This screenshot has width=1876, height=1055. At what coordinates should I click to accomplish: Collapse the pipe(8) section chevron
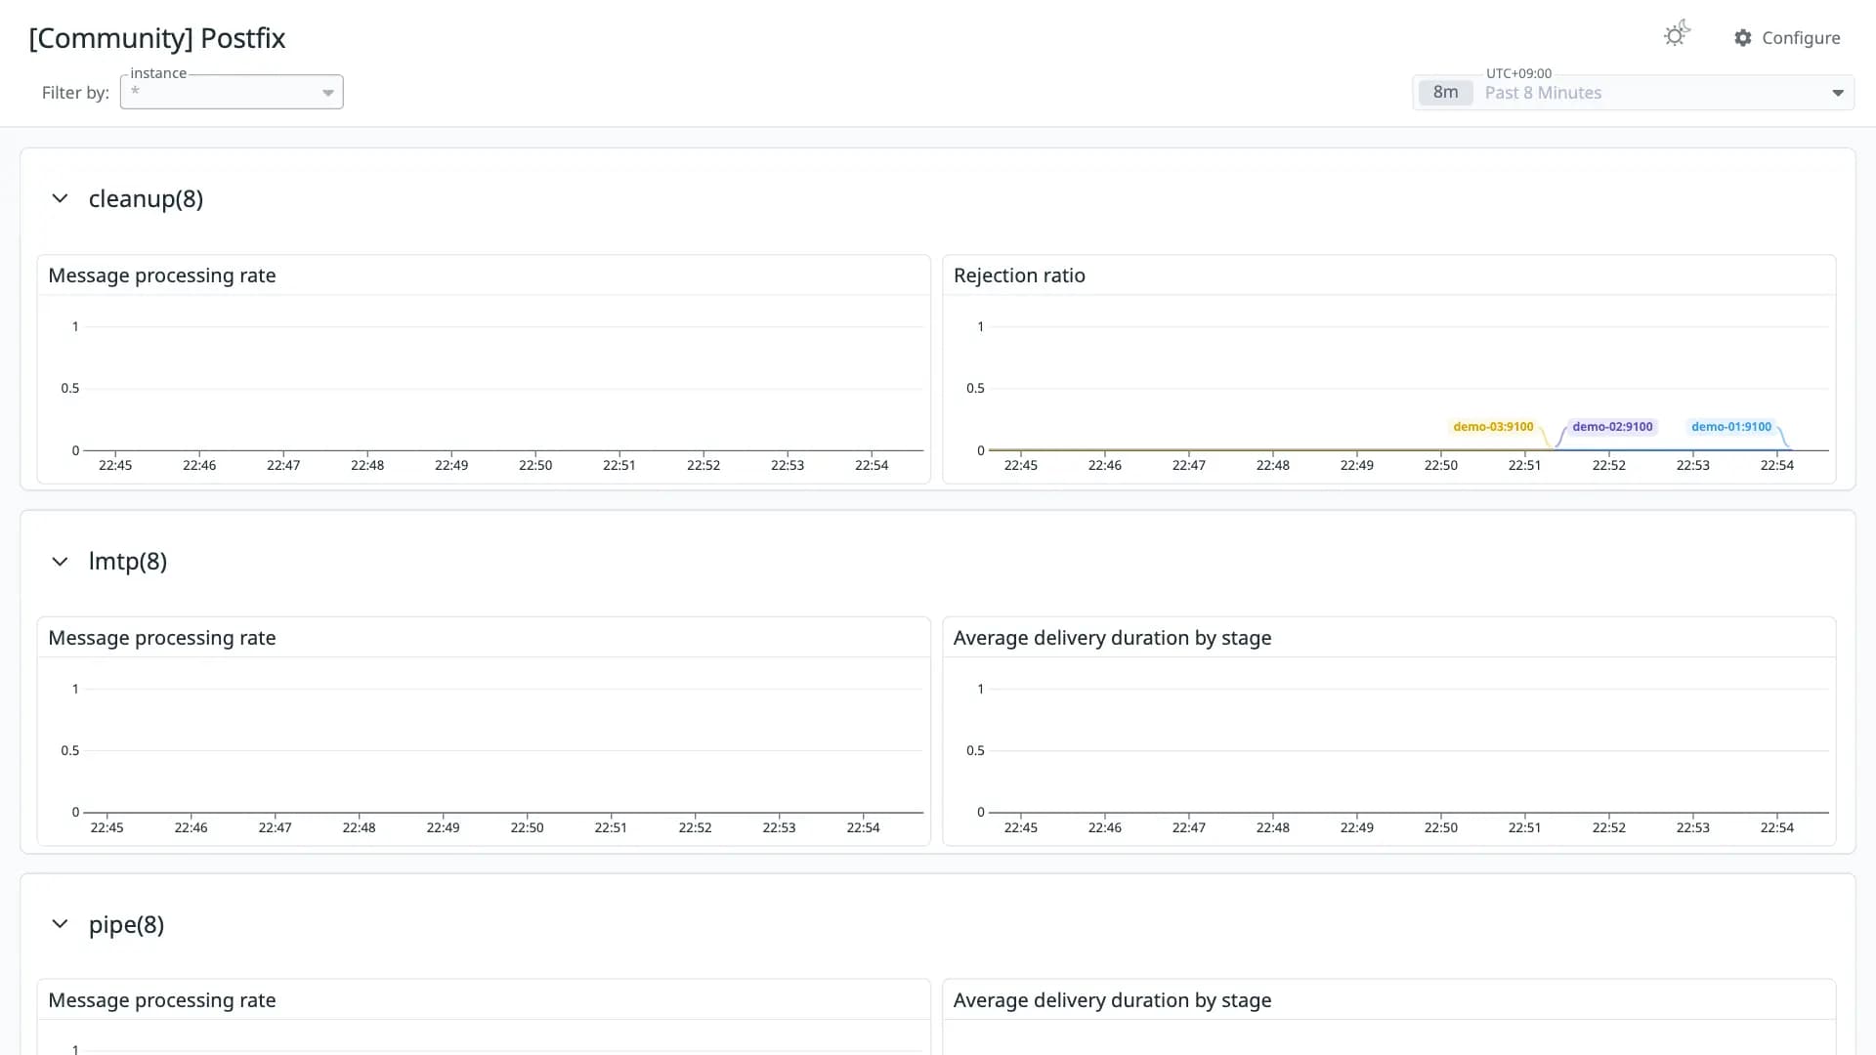[60, 924]
